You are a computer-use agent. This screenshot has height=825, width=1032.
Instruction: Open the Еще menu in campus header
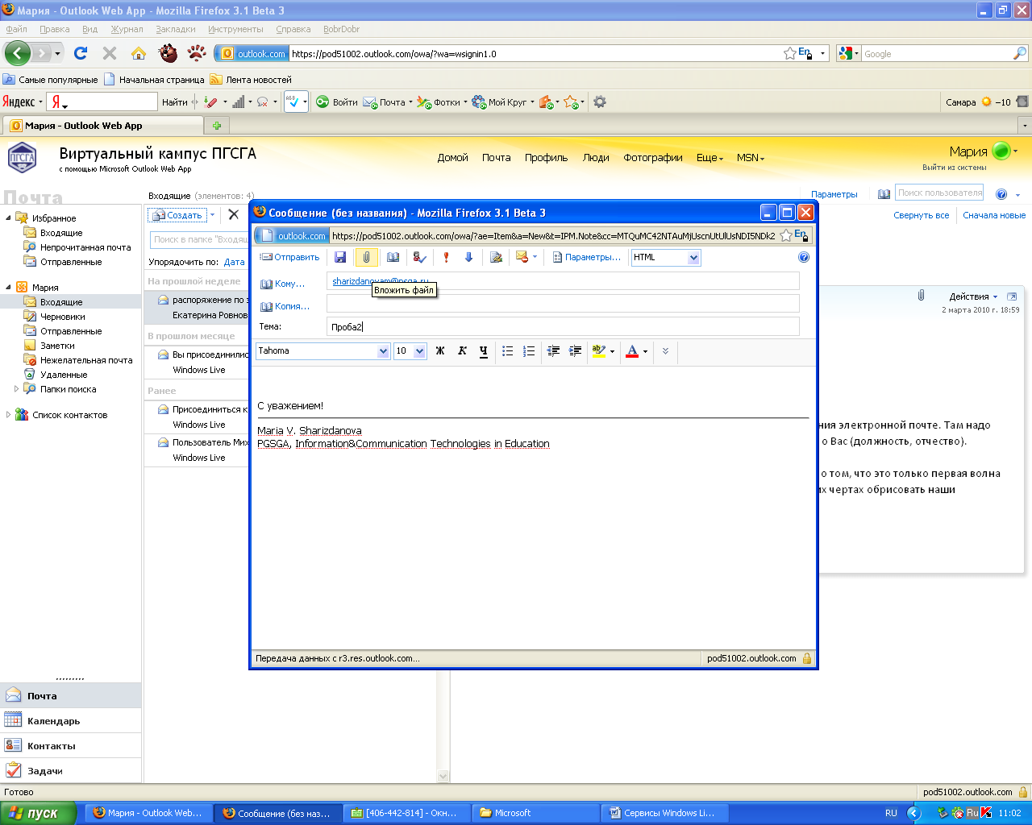(x=709, y=158)
